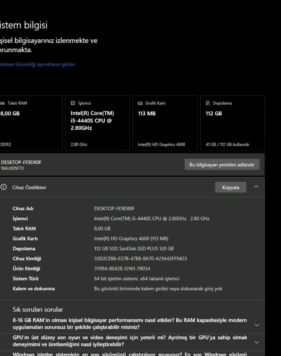Expand the 8-16 GB RAM question
The width and height of the screenshot is (281, 356).
click(257, 325)
